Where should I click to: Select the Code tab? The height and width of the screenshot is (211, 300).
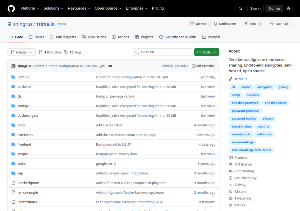pyautogui.click(x=16, y=37)
